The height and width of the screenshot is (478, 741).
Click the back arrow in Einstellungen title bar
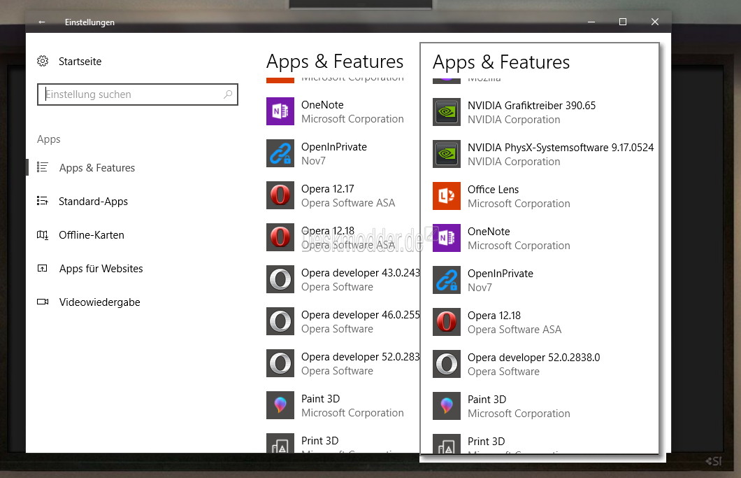pyautogui.click(x=41, y=22)
